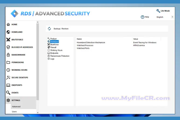Viewport: 180px width, 120px height.
Task: Open SECURE DESKTOPS section label
Action: point(20,77)
